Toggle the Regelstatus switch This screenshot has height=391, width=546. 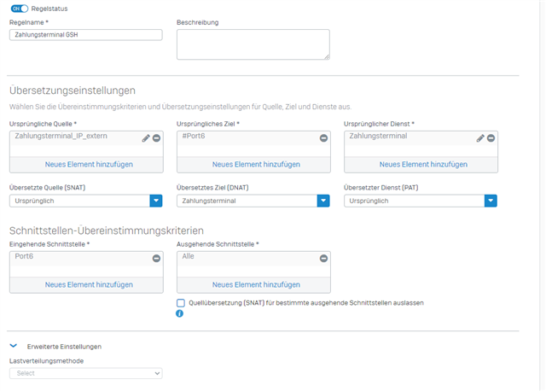pyautogui.click(x=19, y=9)
